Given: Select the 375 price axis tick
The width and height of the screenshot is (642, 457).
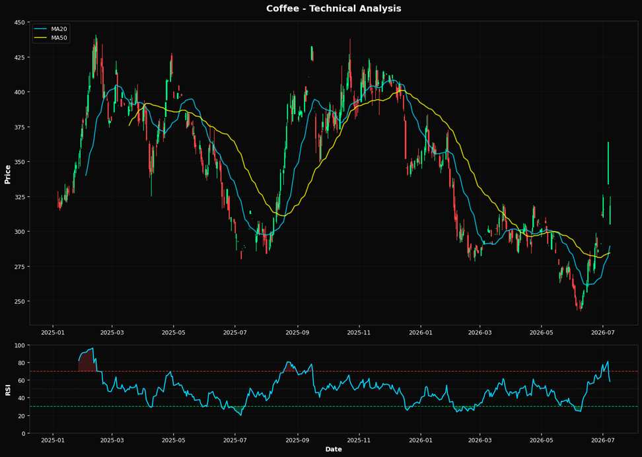Looking at the screenshot, I should point(20,127).
